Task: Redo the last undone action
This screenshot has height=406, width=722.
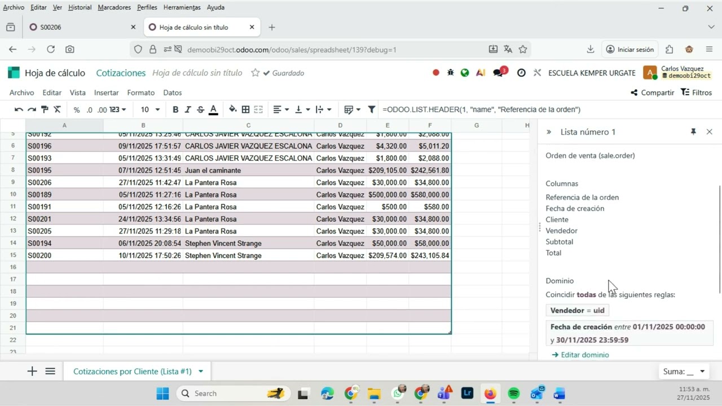Action: (x=32, y=109)
